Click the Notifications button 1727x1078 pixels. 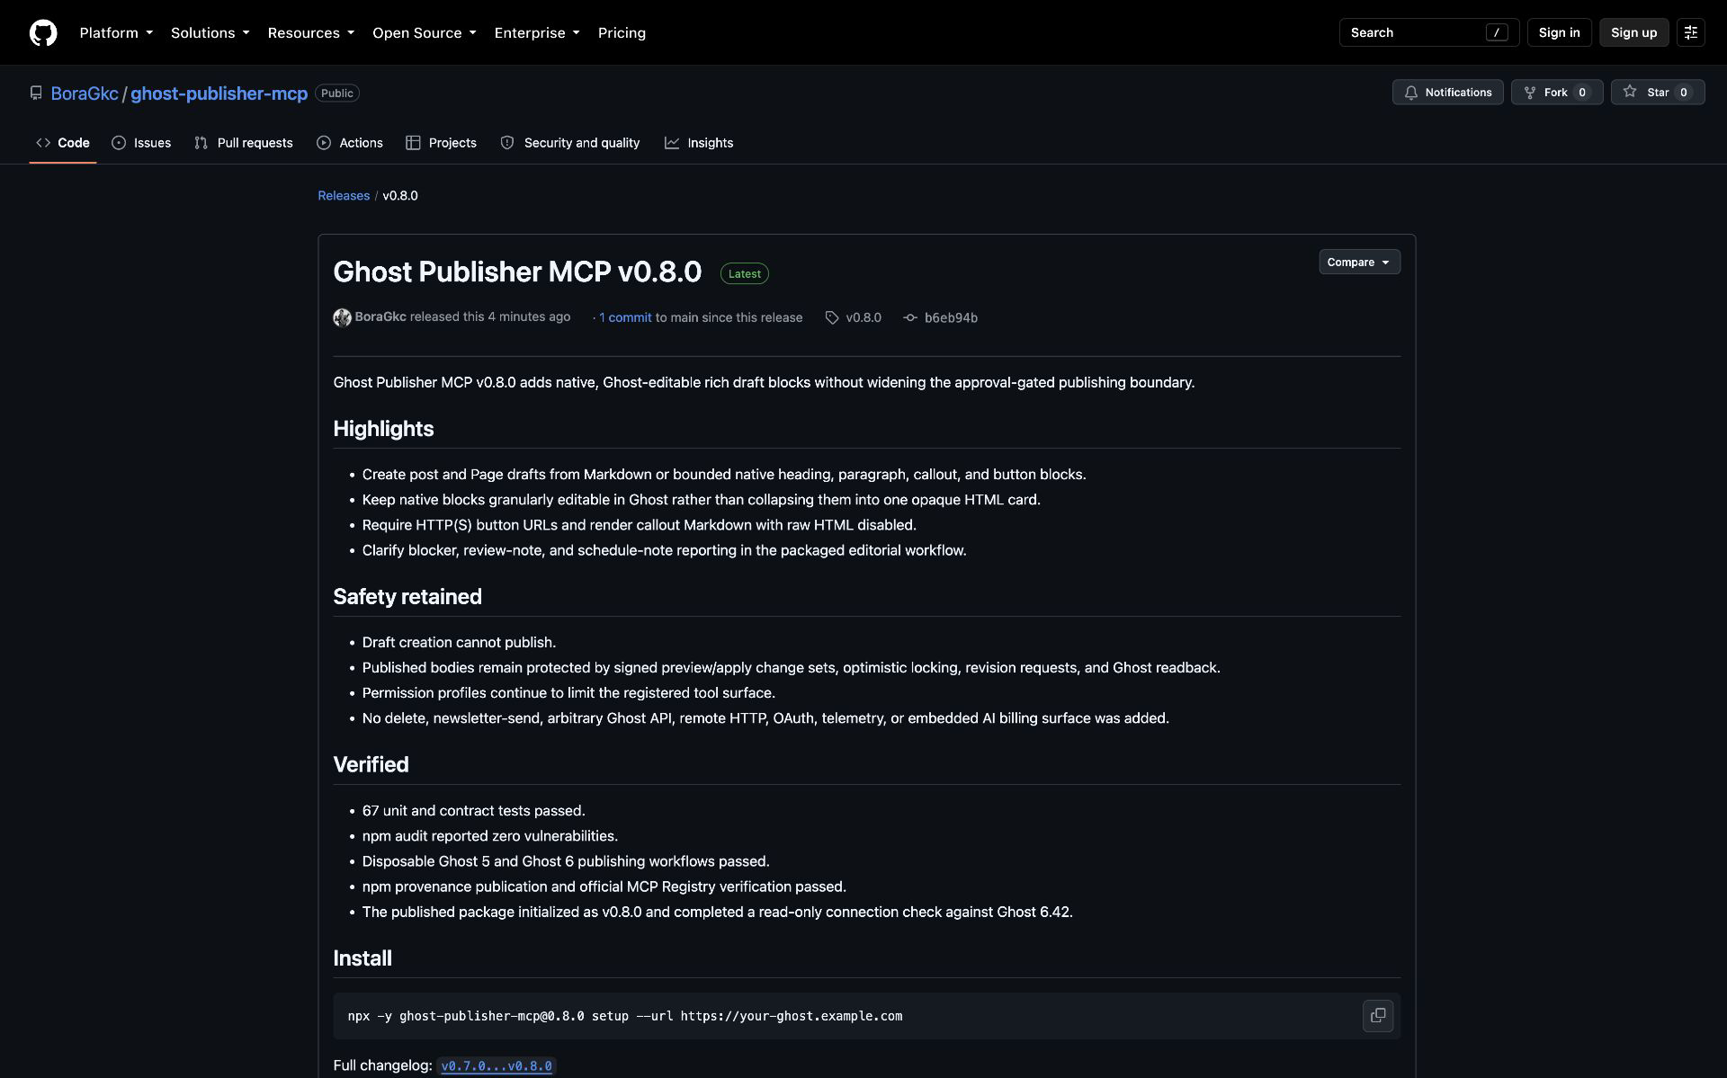(1447, 93)
